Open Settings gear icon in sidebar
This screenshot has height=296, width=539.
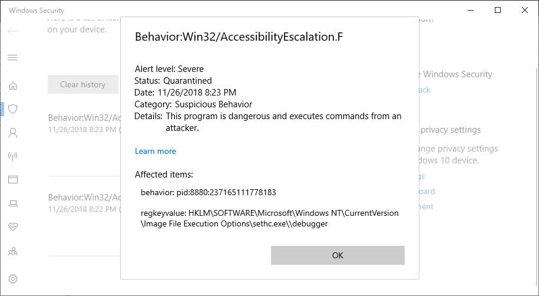[x=13, y=278]
